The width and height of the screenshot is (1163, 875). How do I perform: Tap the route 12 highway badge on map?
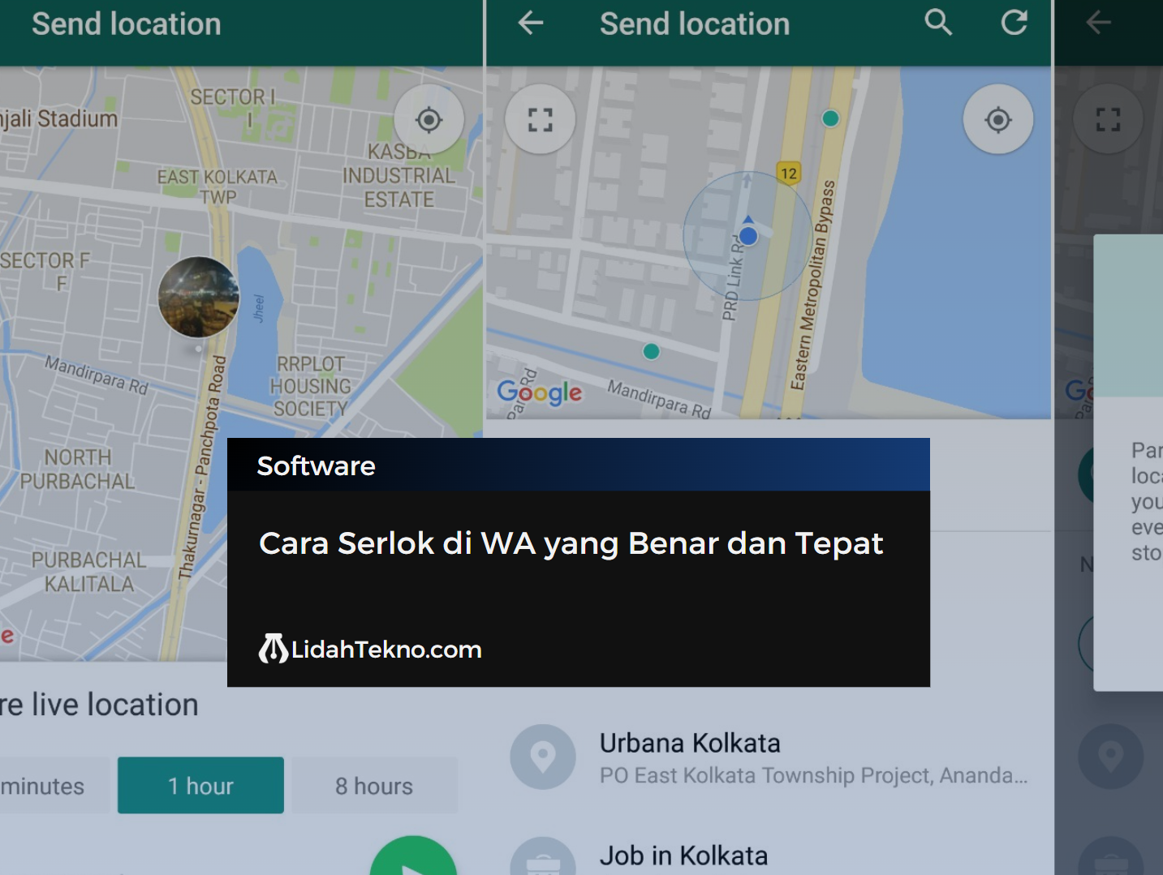point(789,174)
